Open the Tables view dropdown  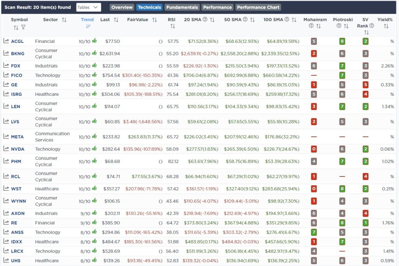pyautogui.click(x=88, y=7)
